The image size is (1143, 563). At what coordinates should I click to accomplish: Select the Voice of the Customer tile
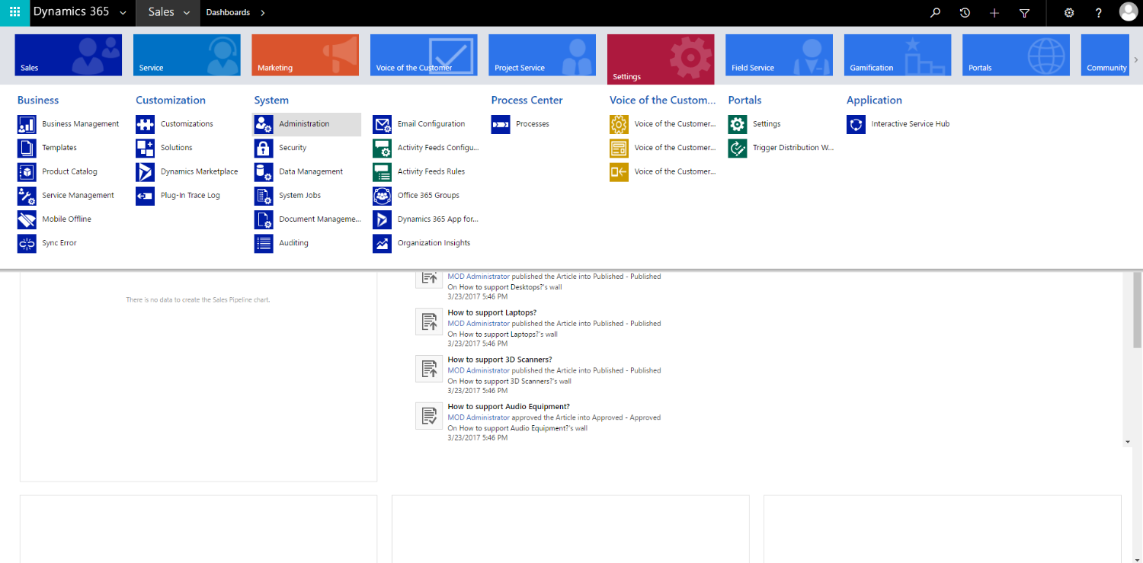pyautogui.click(x=424, y=55)
